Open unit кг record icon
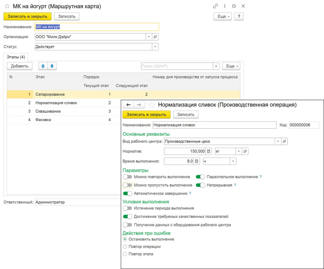Viewport: 324px width, 269px height. pos(245,151)
